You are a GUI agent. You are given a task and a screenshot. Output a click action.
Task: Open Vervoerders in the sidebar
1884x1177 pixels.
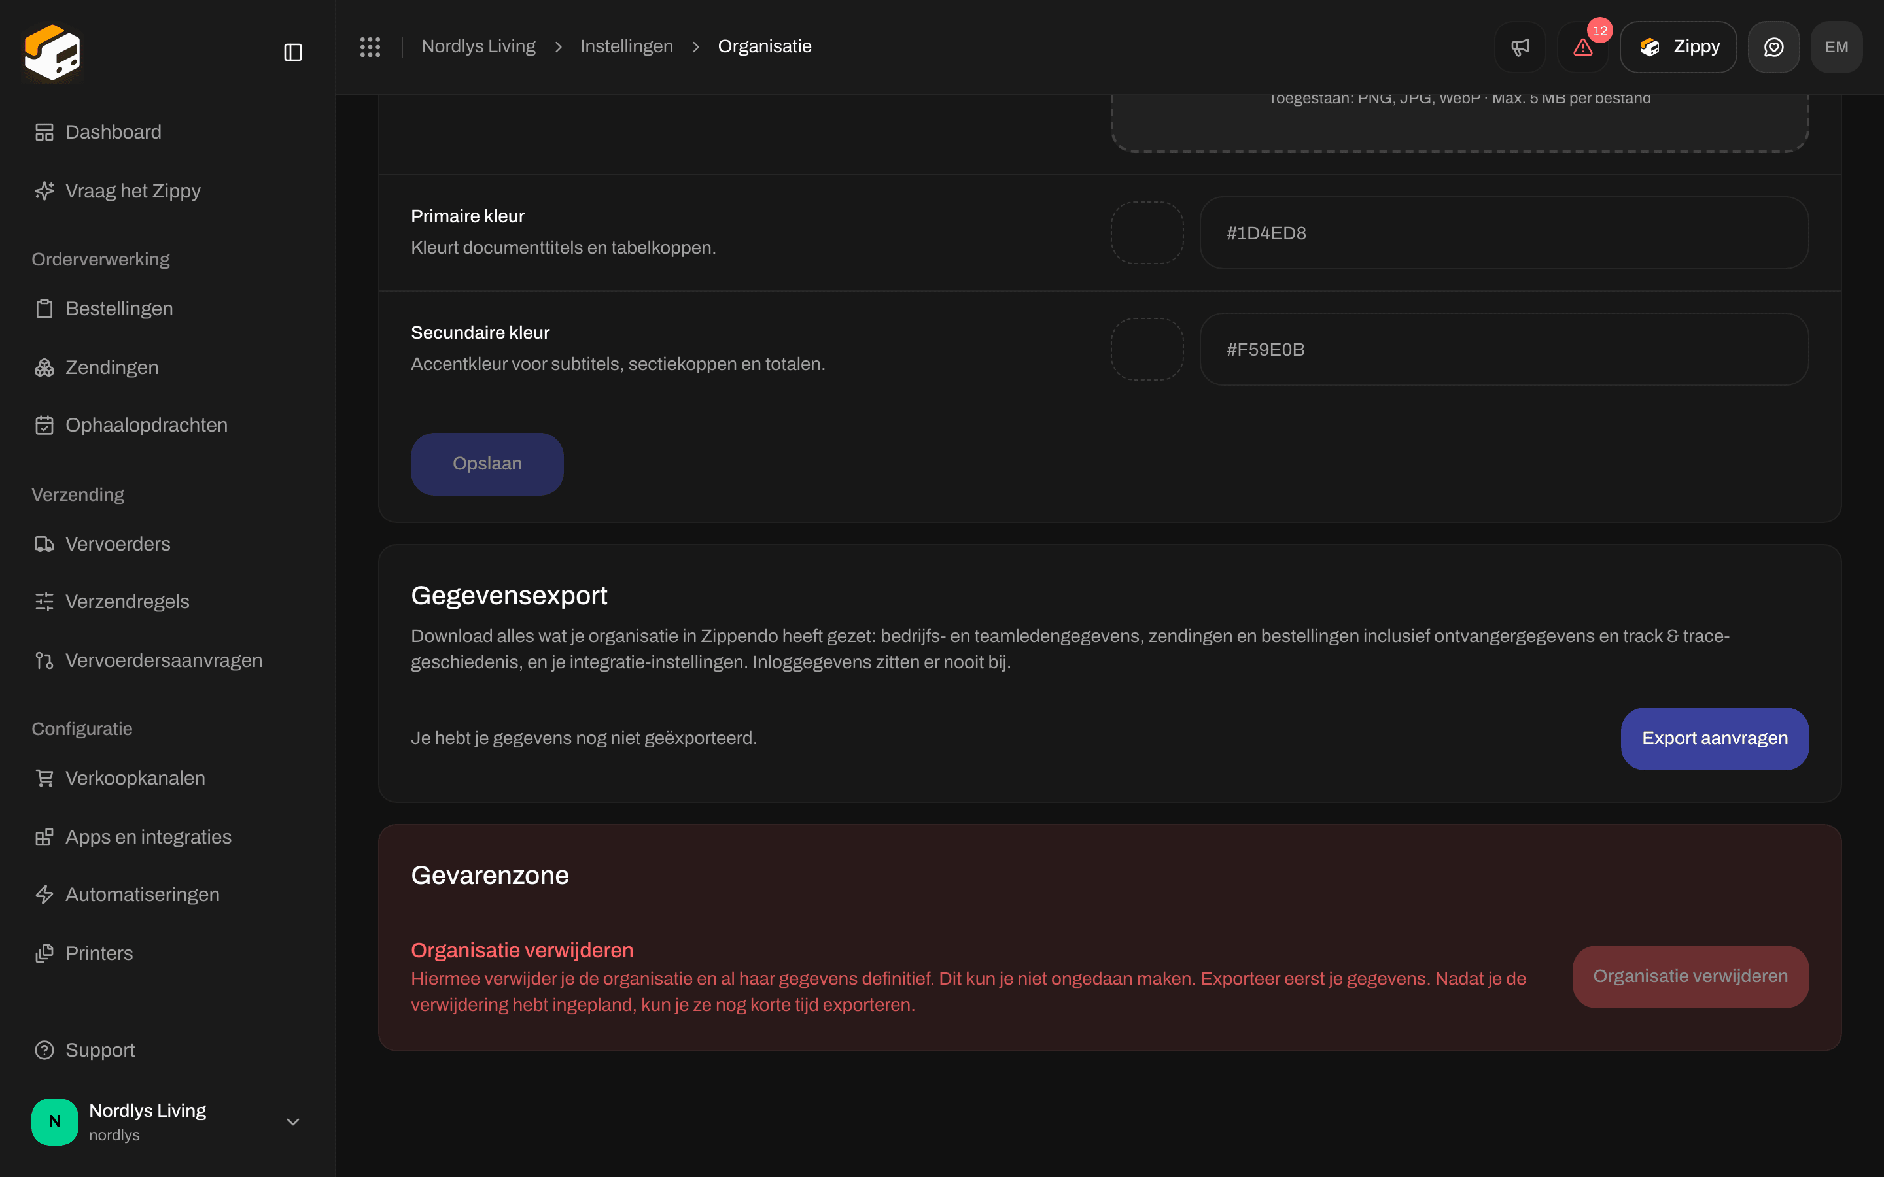167,544
